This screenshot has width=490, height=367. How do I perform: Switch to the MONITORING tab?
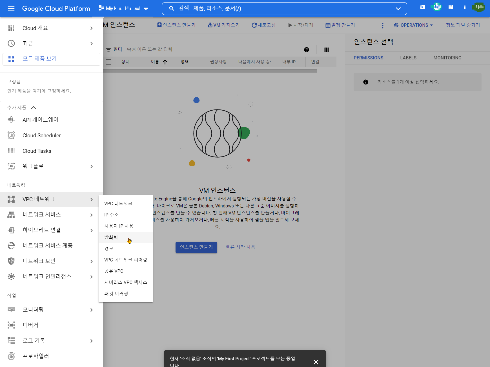(447, 58)
